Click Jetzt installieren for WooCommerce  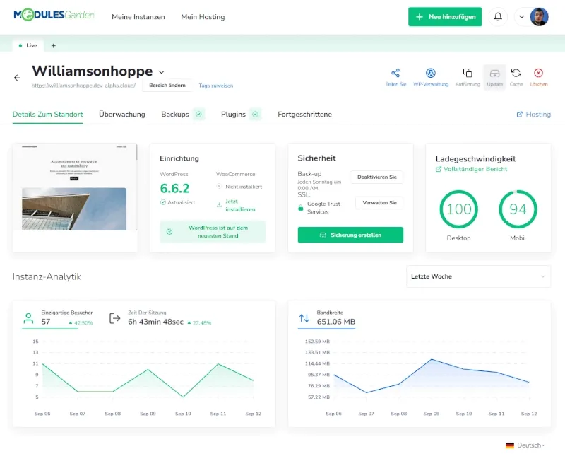point(240,205)
